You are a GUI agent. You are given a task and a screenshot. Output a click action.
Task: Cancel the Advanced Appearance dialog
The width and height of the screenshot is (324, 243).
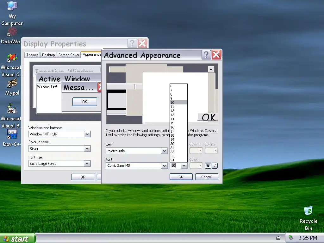point(207,177)
